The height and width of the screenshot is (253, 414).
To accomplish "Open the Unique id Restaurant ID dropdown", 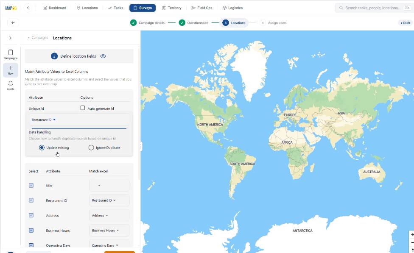I will click(x=79, y=120).
